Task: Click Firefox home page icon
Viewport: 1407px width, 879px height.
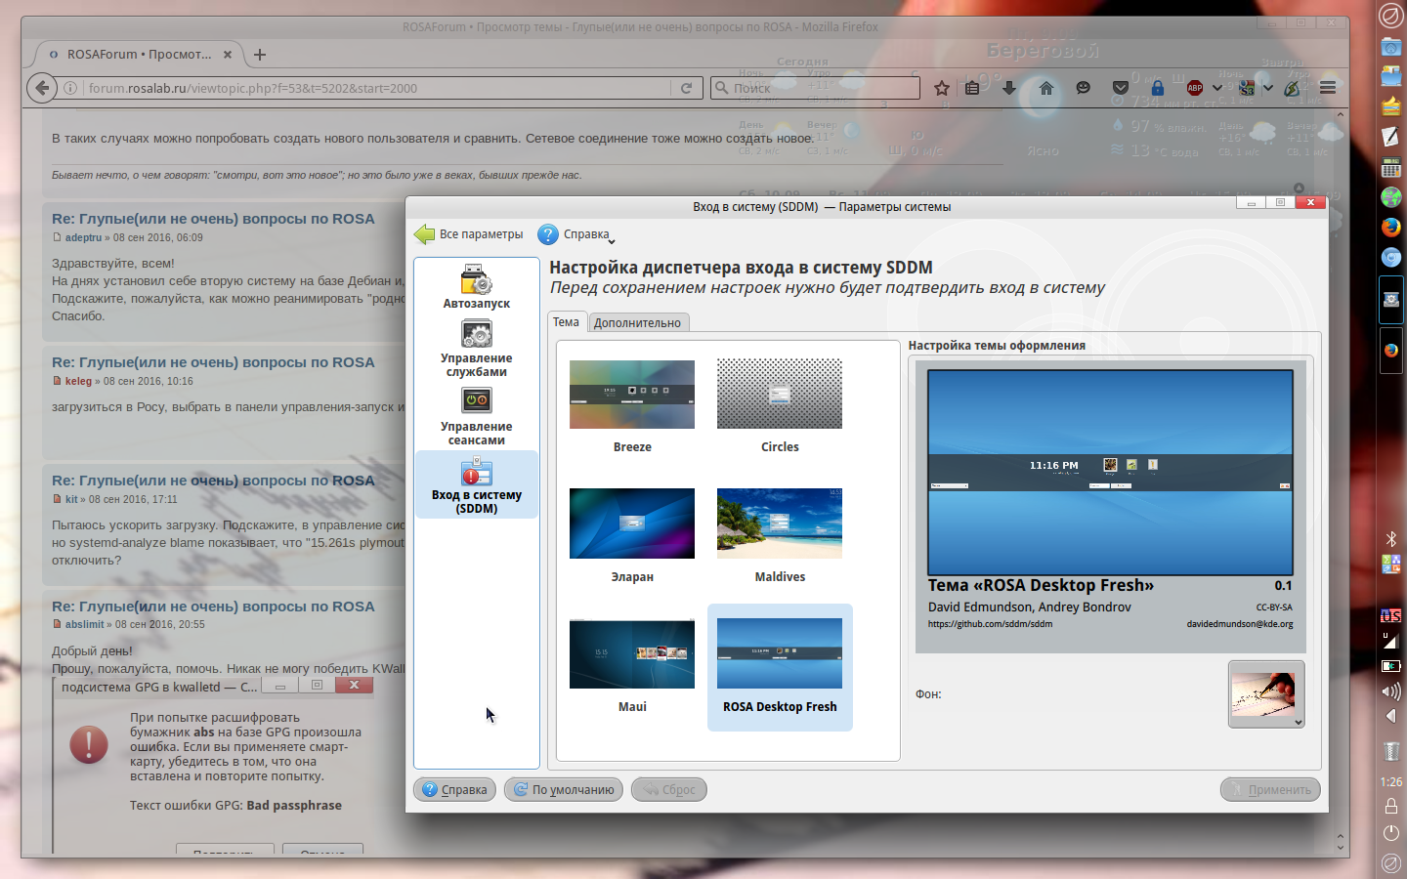Action: click(1046, 88)
